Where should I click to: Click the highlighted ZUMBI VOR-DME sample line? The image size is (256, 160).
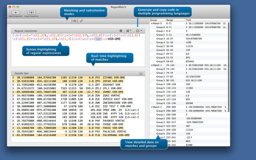tap(68, 92)
